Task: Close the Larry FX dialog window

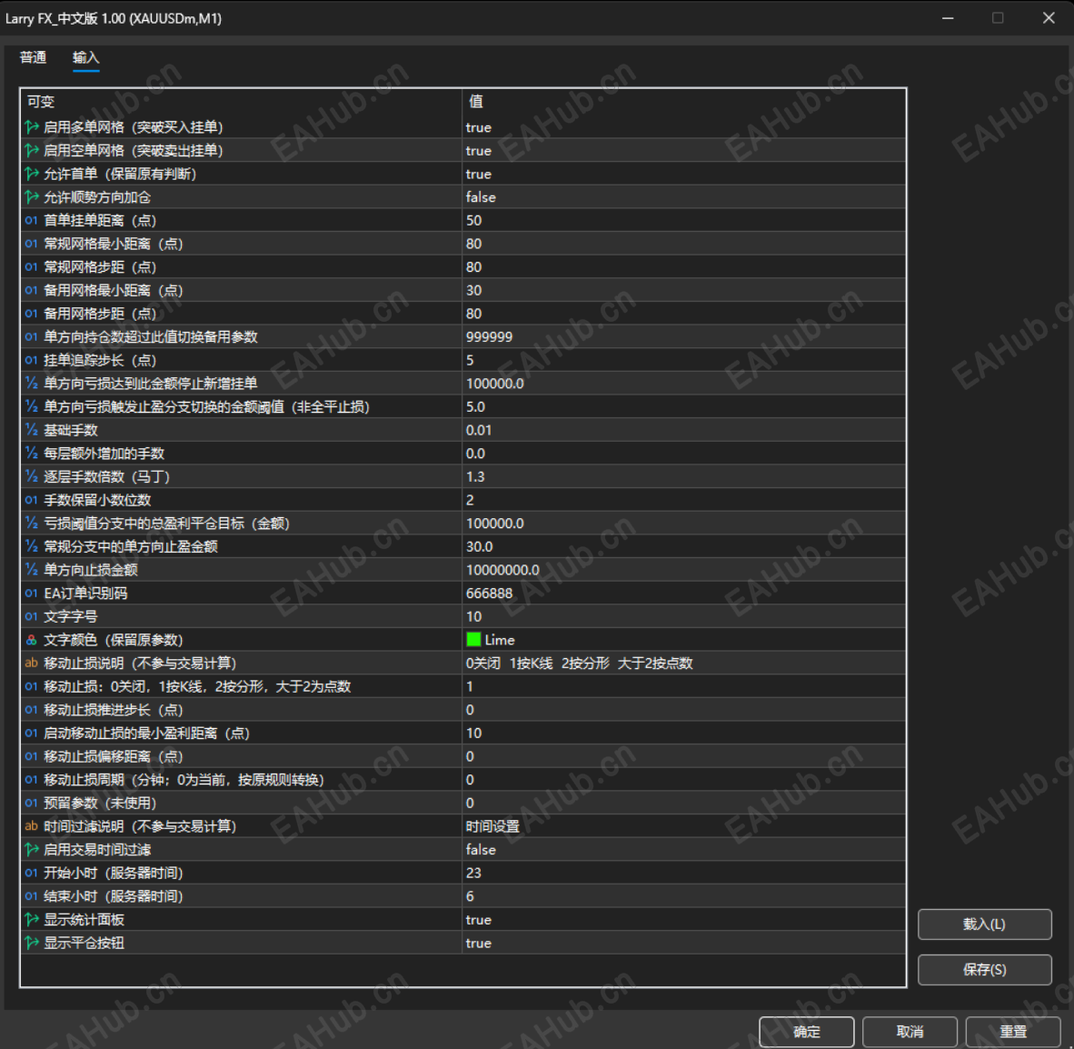Action: pos(1048,18)
